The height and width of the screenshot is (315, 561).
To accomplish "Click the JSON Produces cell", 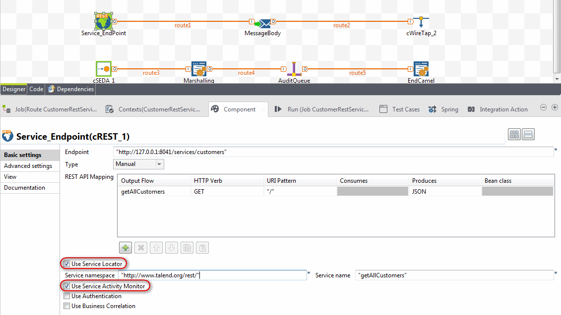I will point(445,192).
